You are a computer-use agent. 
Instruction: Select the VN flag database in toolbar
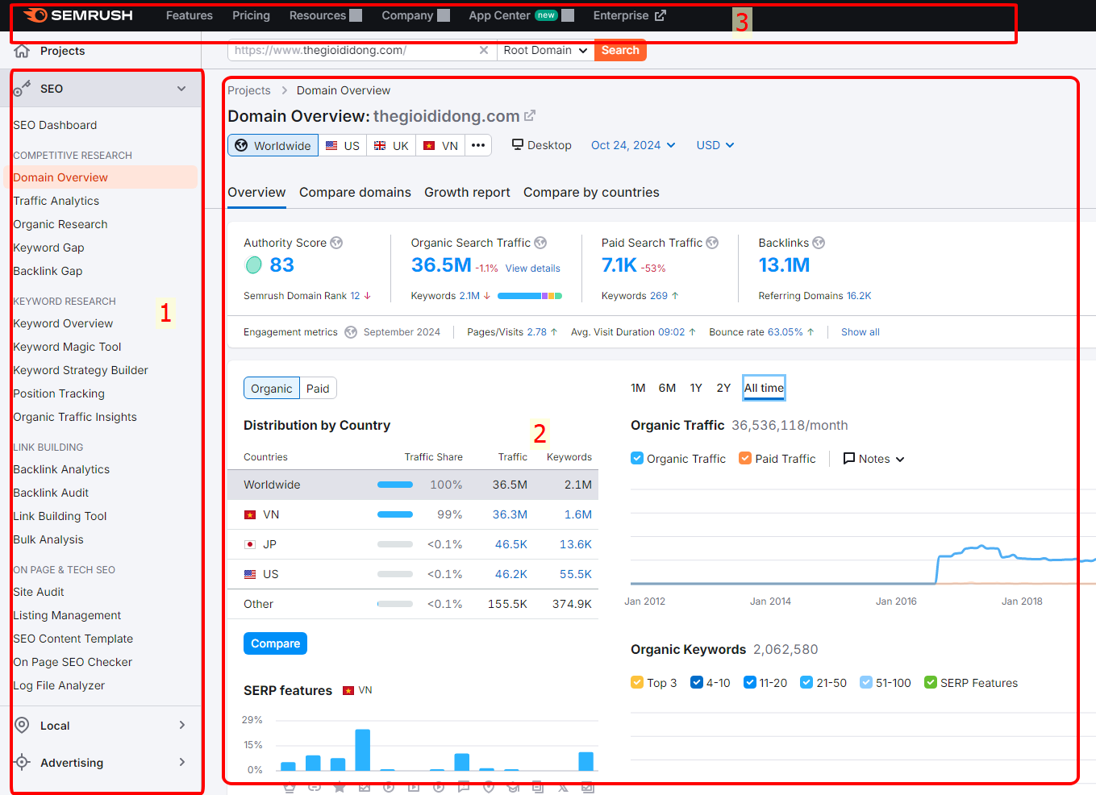coord(440,145)
